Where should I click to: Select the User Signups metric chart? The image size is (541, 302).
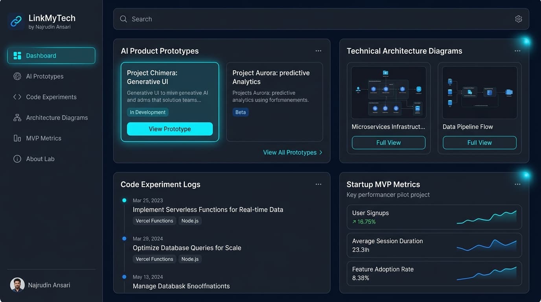pos(487,217)
